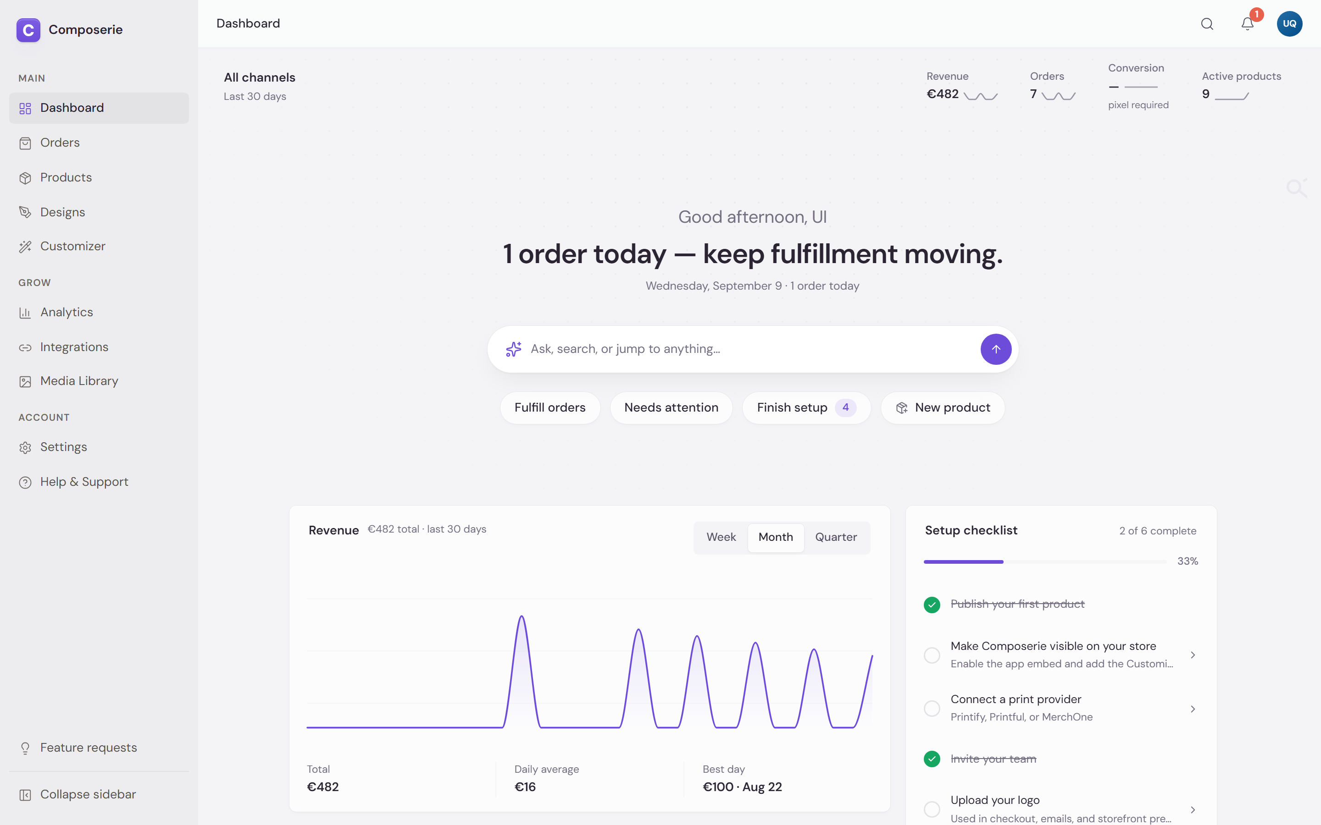
Task: Click the Fulfill orders button
Action: coord(549,407)
